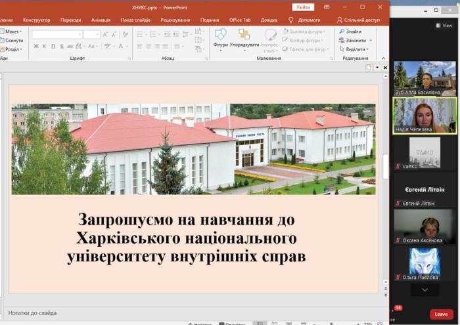This screenshot has width=460, height=325.
Task: Open the Показ слайдів ribbon tab
Action: click(135, 20)
